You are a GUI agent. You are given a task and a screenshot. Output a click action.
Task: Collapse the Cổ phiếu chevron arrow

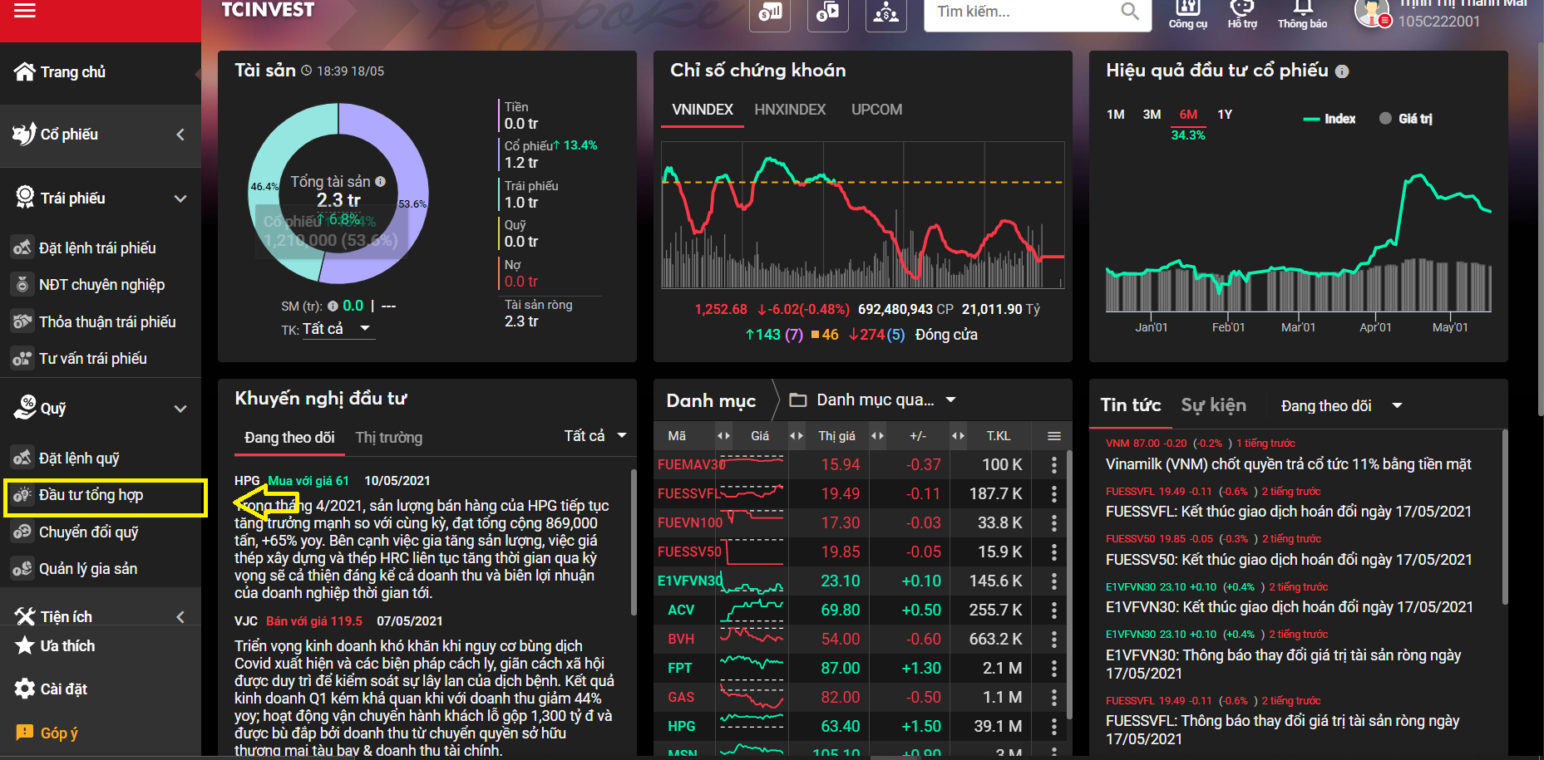click(180, 135)
